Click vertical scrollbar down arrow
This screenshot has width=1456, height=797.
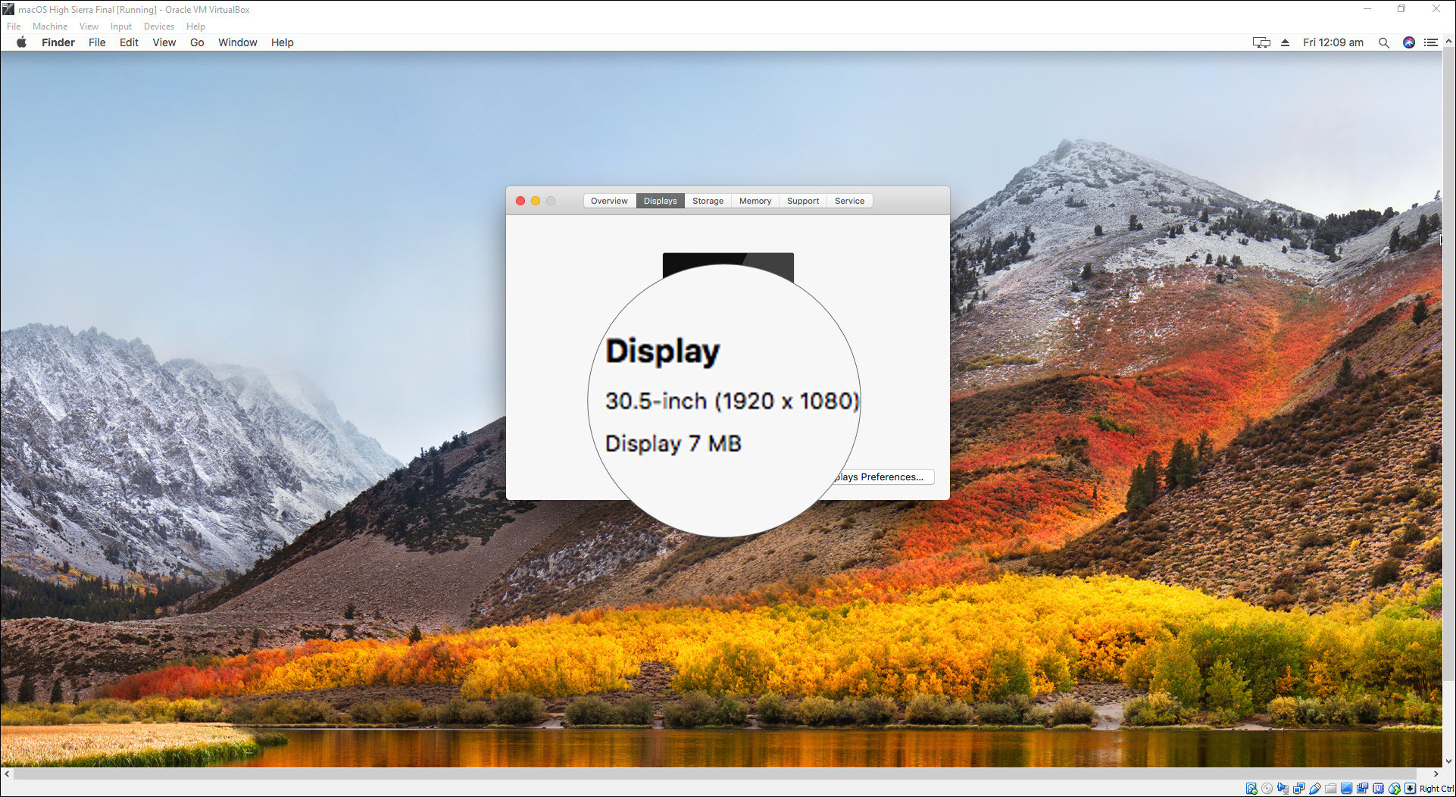point(1448,761)
